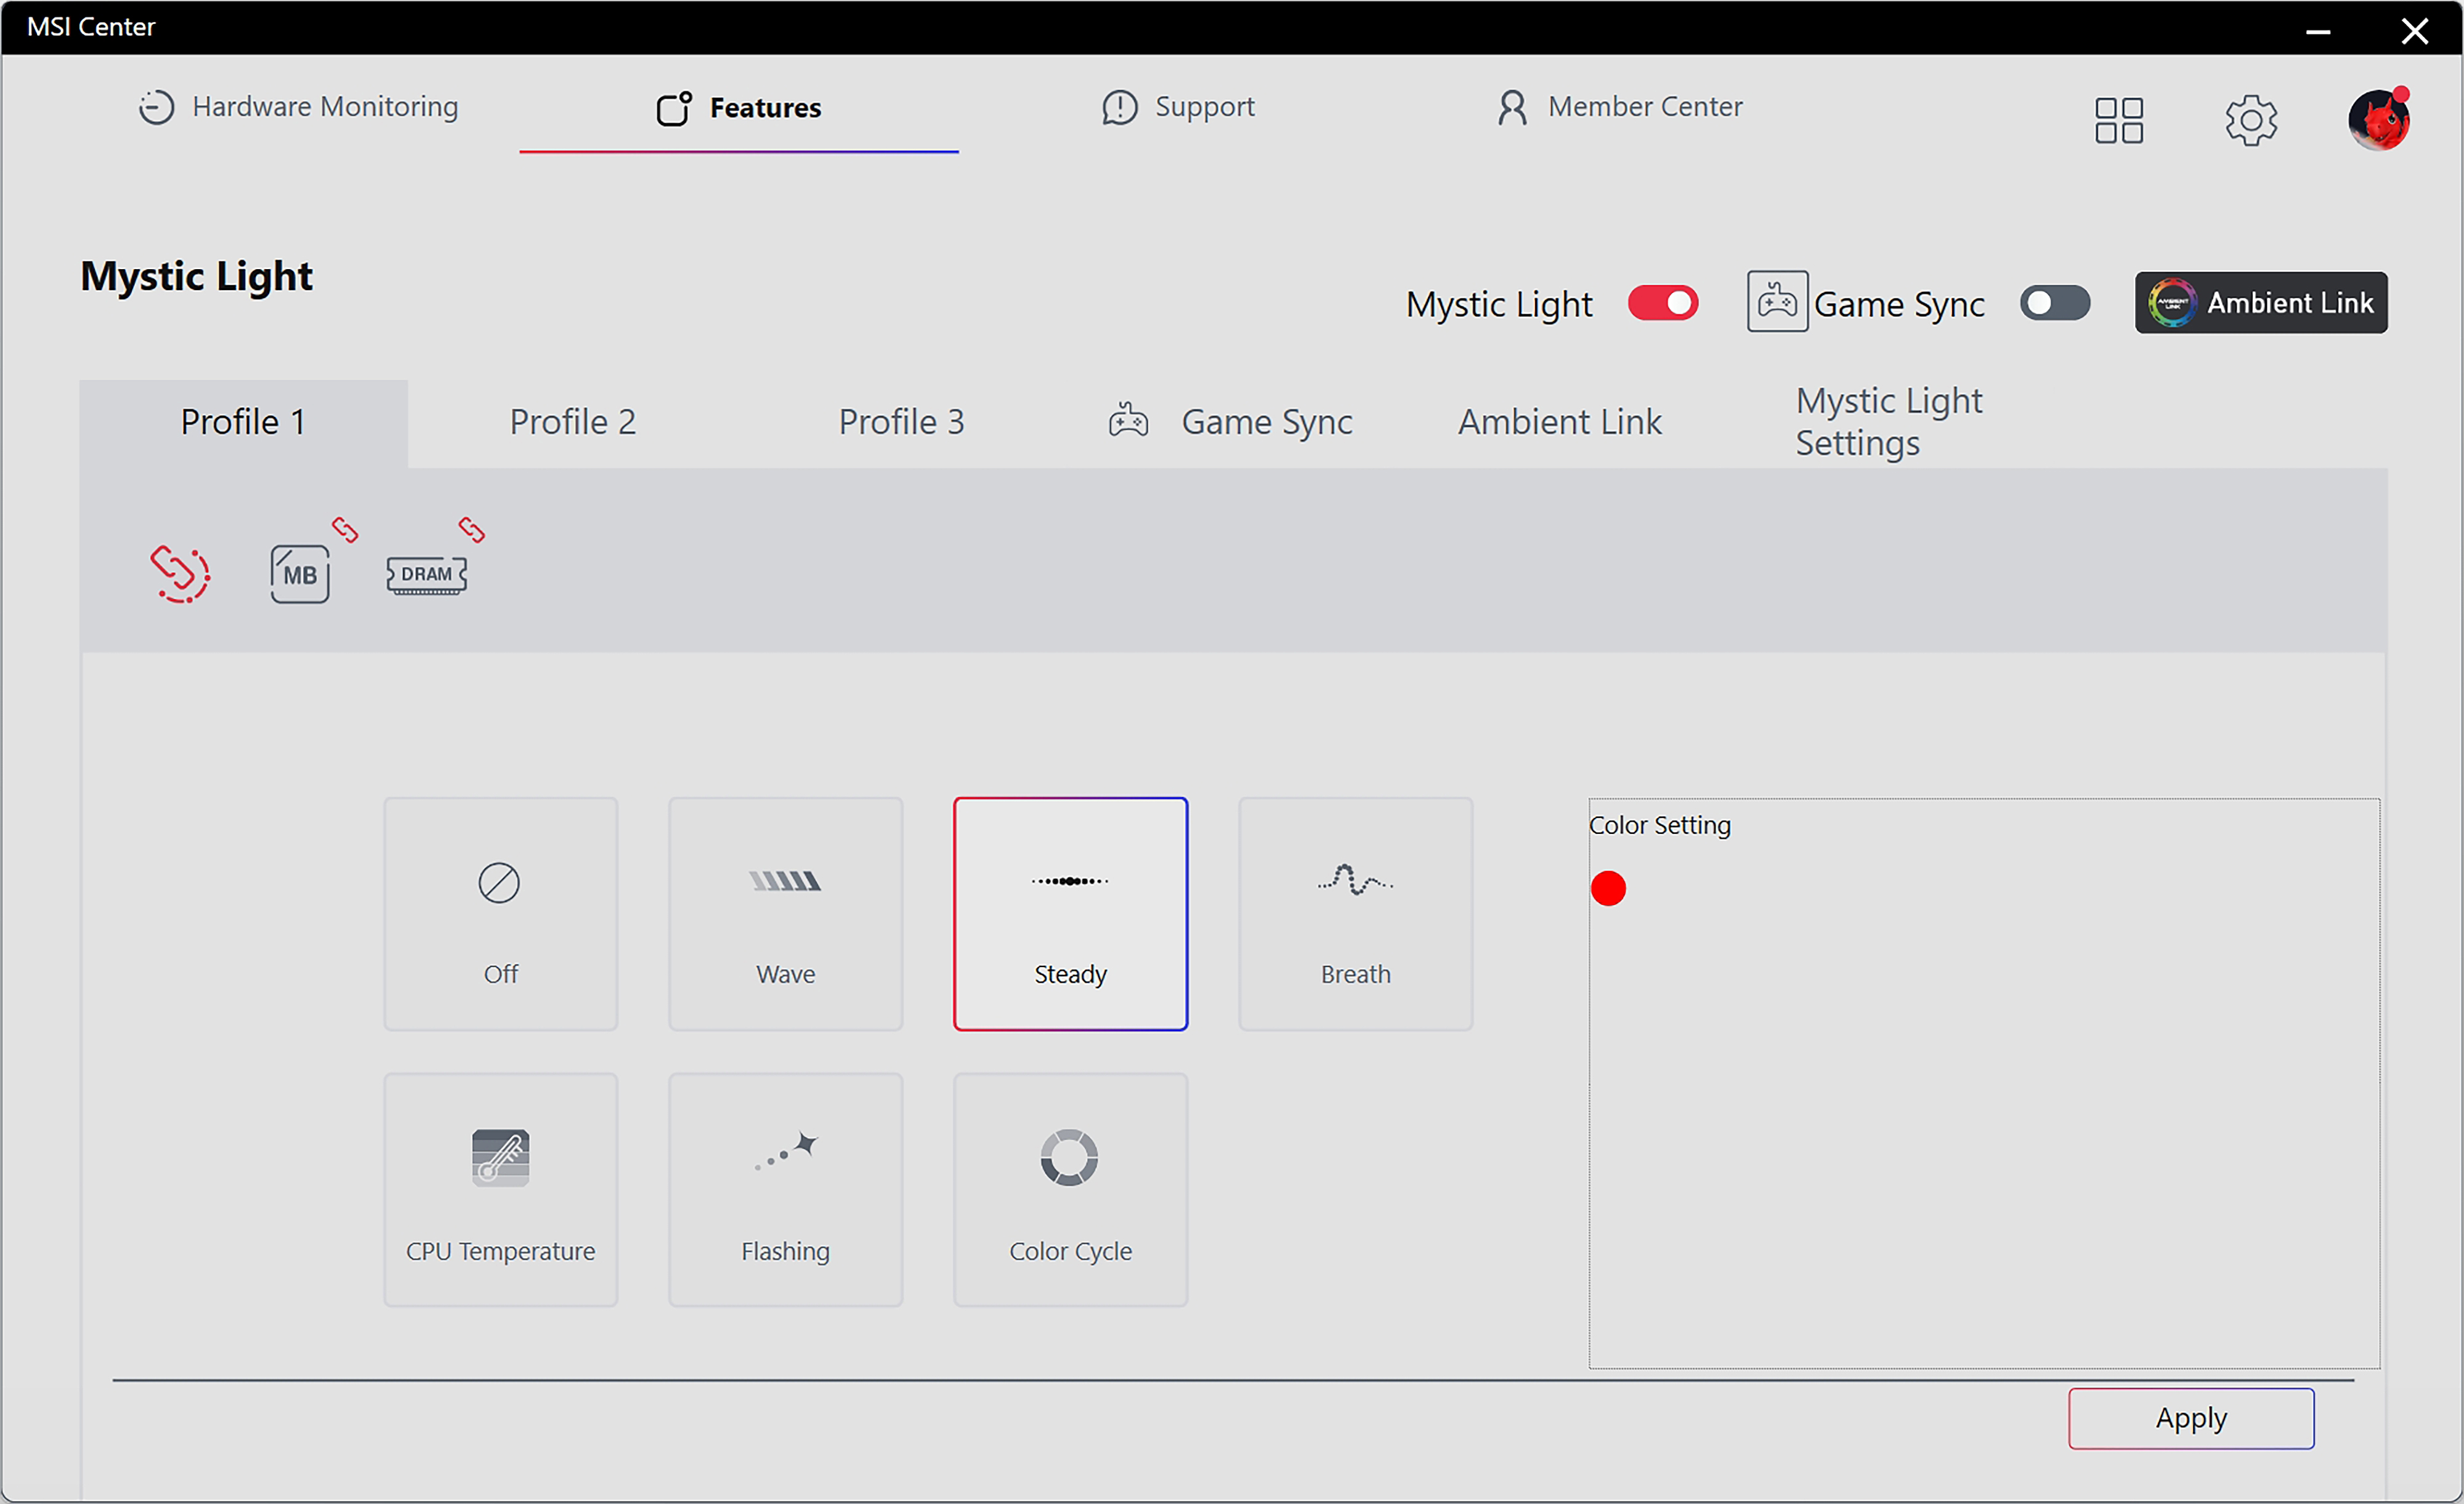Click the red dragon profile avatar
This screenshot has height=1504, width=2464.
(x=2378, y=121)
